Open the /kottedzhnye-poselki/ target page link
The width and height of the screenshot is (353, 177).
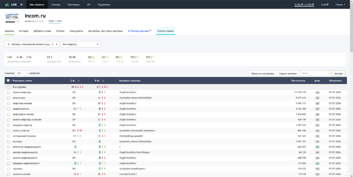pyautogui.click(x=131, y=136)
